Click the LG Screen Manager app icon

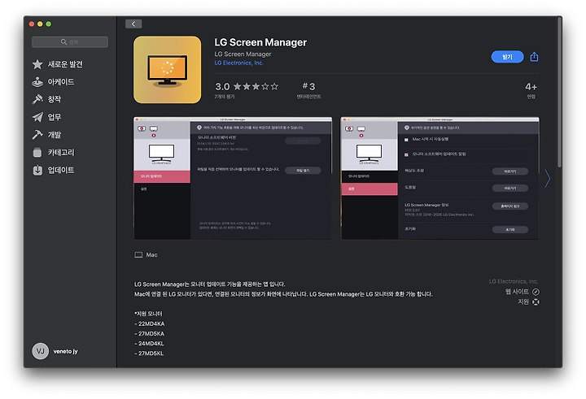tap(168, 70)
